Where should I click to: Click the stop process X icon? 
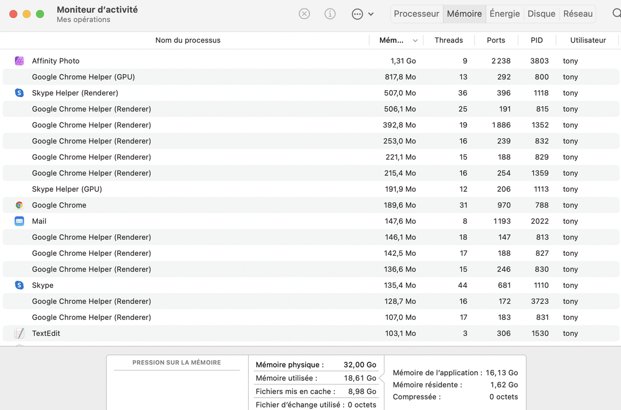click(x=304, y=14)
